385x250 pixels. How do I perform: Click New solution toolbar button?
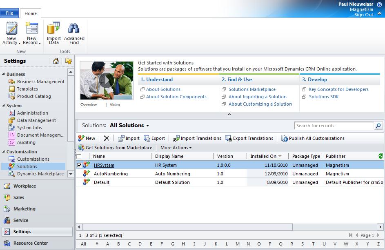point(87,138)
